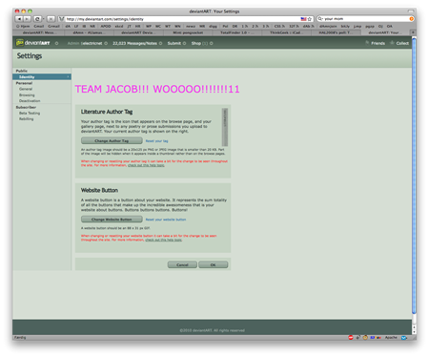The image size is (429, 357).
Task: Open the APOD bookmark
Action: tap(106, 26)
